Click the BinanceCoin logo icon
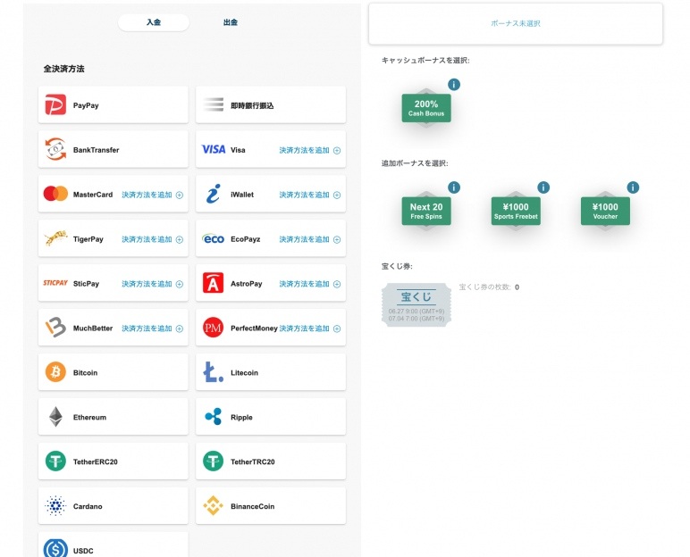 tap(214, 505)
